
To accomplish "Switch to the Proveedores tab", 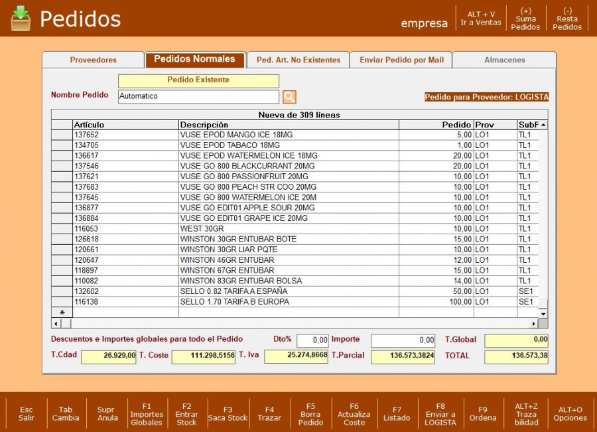I will pos(93,60).
